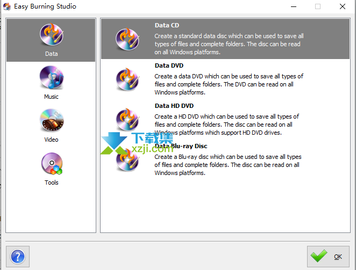This screenshot has width=356, height=270.
Task: Close the Easy Burning Studio window
Action: 343,6
